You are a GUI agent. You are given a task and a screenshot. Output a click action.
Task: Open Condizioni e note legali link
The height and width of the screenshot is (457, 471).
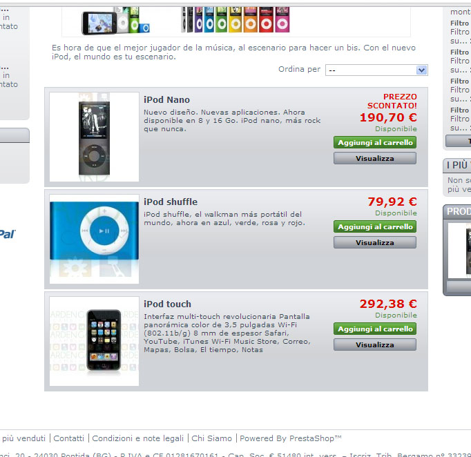click(x=138, y=438)
